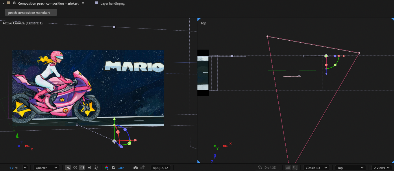The image size is (394, 171).
Task: Click the blue Z axis arrow of the gizmo in Top view
Action: click(326, 74)
